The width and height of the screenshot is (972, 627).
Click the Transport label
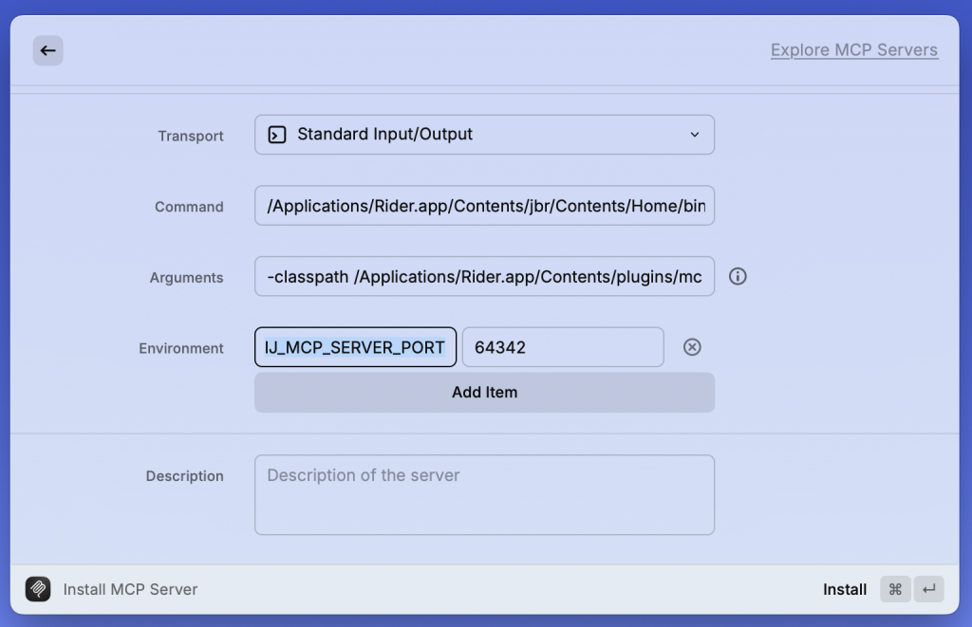pyautogui.click(x=190, y=136)
